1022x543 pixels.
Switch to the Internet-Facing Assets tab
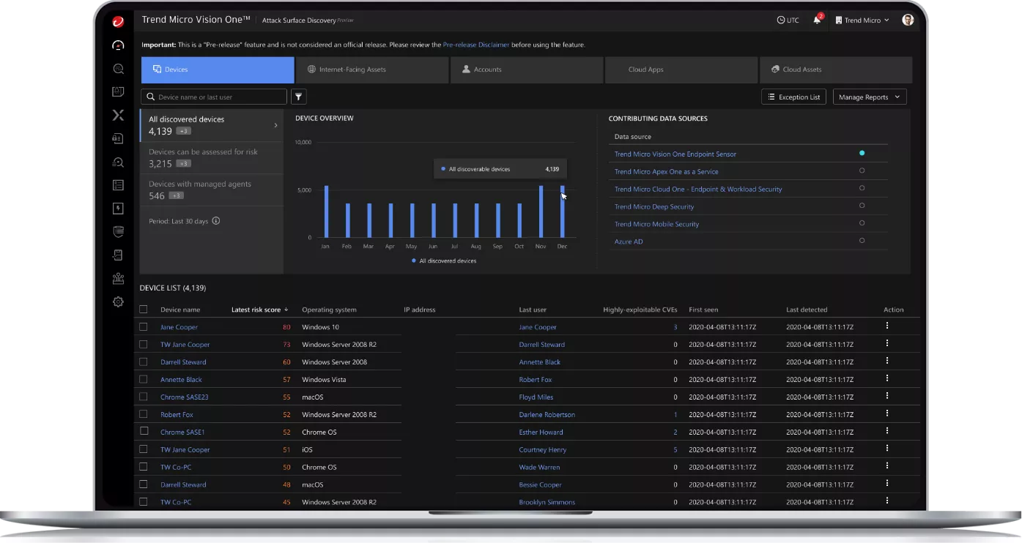(372, 70)
